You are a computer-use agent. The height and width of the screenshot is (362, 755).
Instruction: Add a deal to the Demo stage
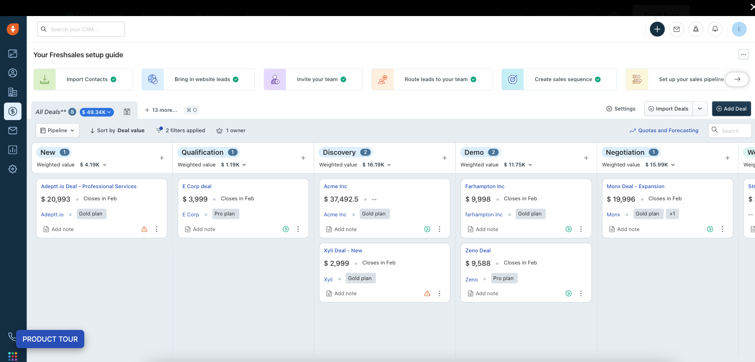pyautogui.click(x=586, y=158)
